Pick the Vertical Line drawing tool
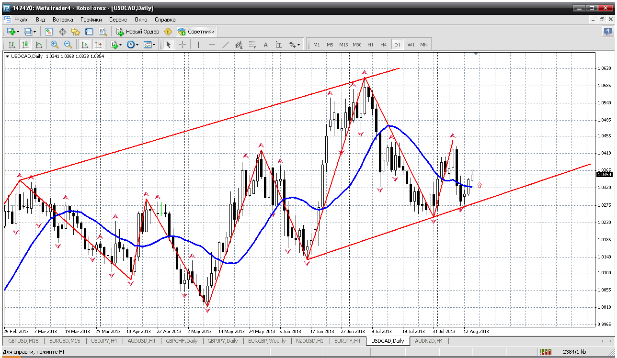The height and width of the screenshot is (358, 617). point(198,45)
